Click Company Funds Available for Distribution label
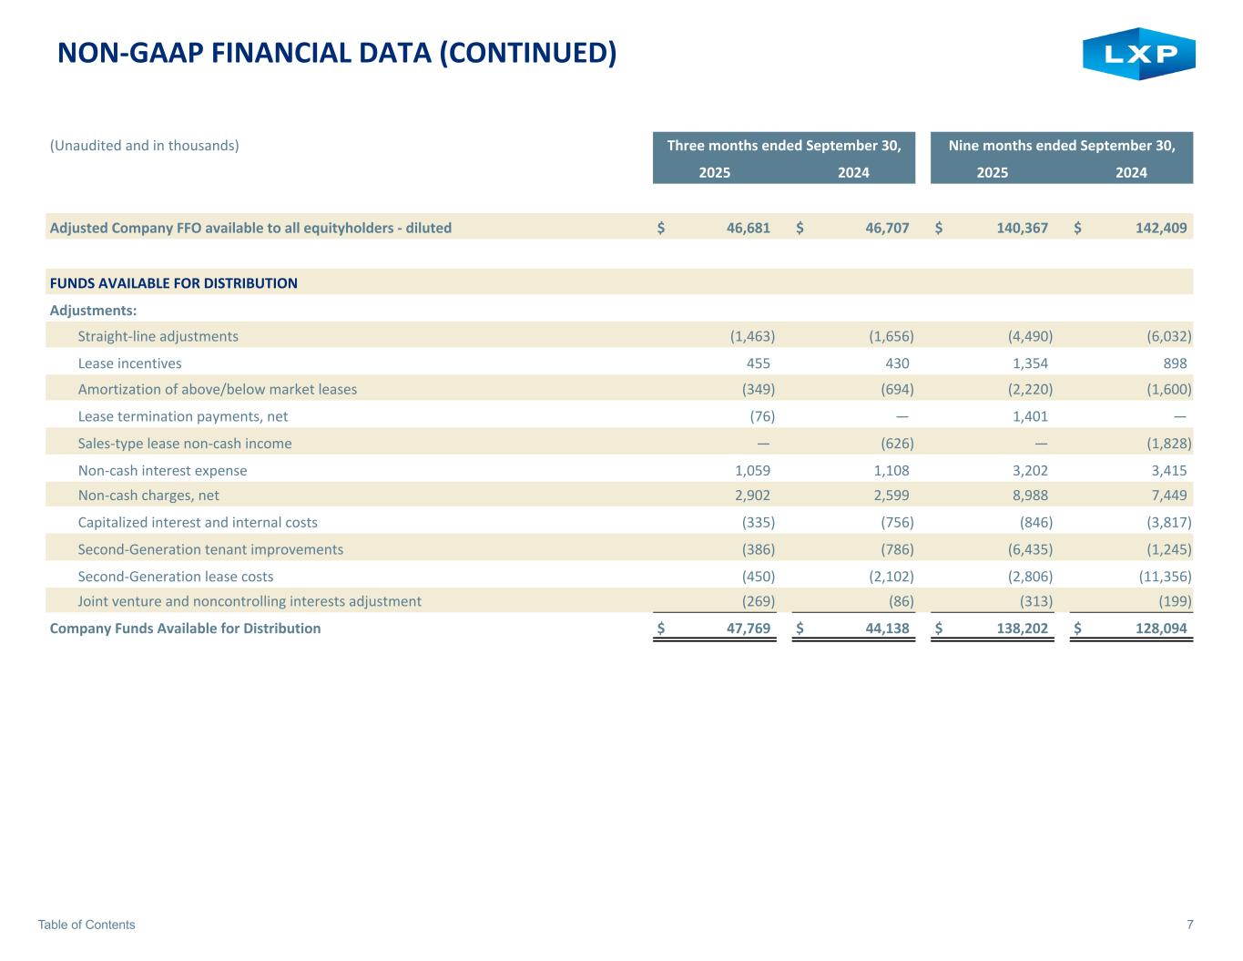The image size is (1243, 961). (185, 629)
